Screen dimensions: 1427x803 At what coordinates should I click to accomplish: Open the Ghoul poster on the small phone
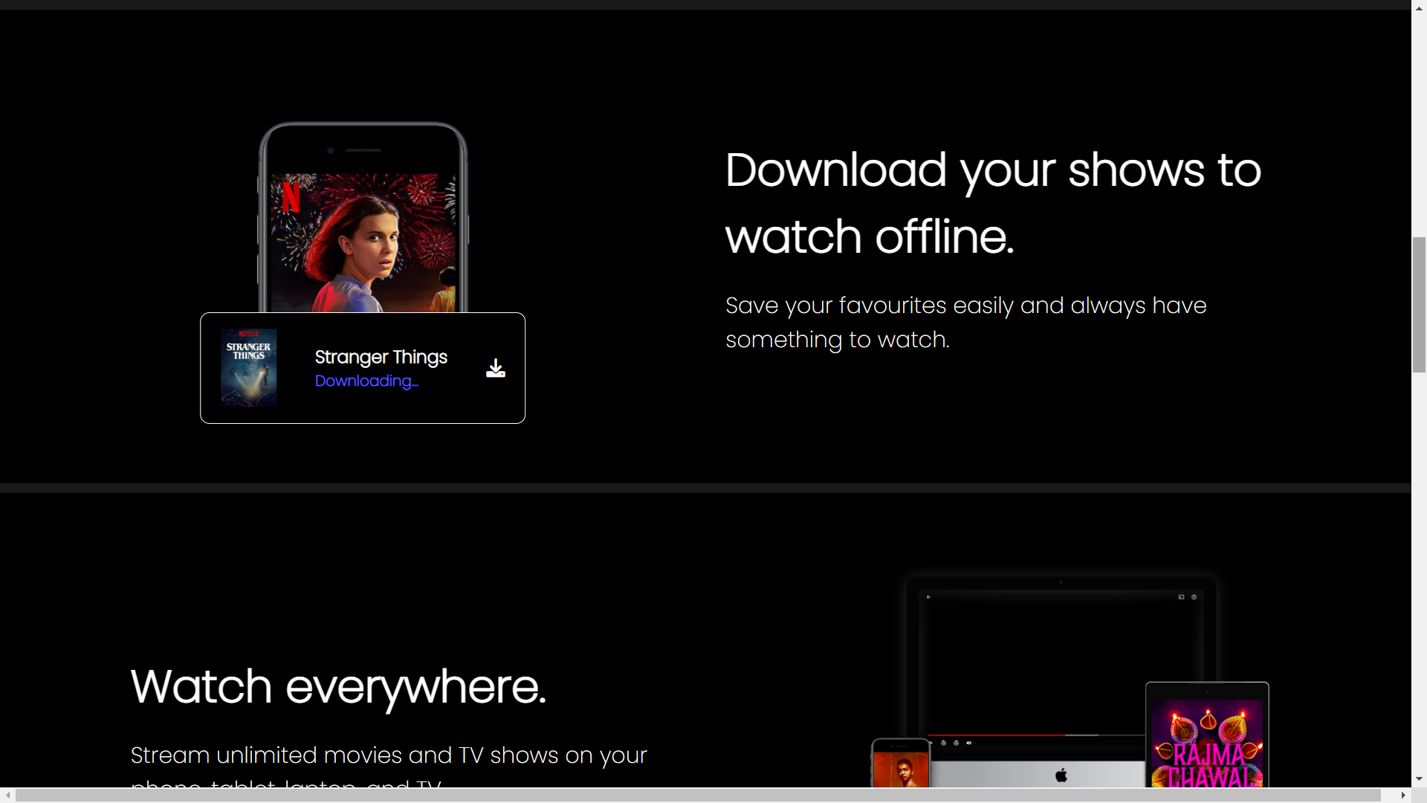(x=900, y=770)
